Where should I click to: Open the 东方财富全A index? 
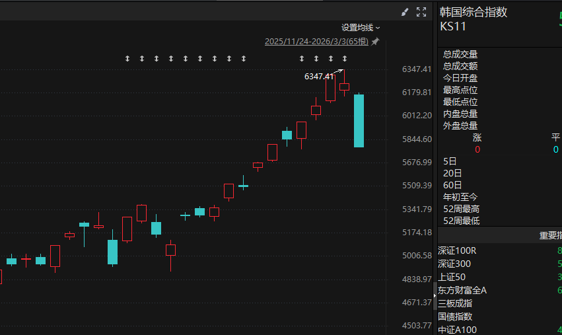462,290
